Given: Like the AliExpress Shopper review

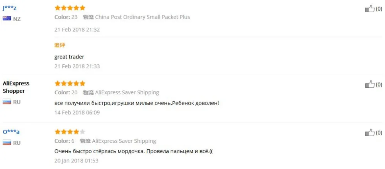Looking at the screenshot, I should pyautogui.click(x=370, y=84).
